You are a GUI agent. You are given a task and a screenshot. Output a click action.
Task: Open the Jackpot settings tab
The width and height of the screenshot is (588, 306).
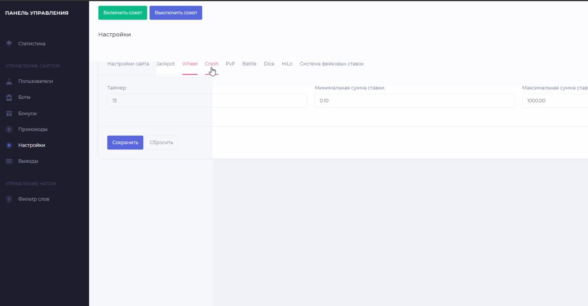click(x=166, y=64)
